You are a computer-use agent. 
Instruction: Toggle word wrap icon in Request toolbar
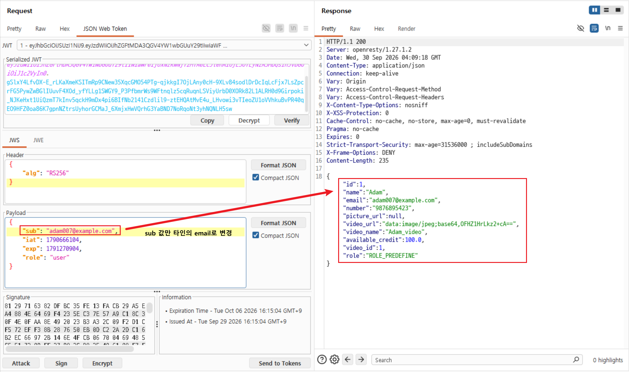(280, 28)
